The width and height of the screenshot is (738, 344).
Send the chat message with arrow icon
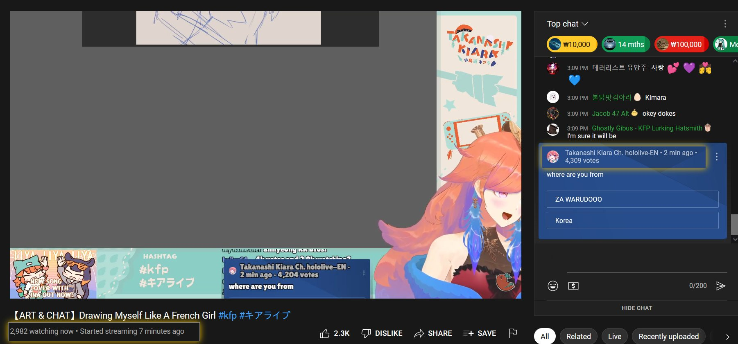click(x=721, y=286)
